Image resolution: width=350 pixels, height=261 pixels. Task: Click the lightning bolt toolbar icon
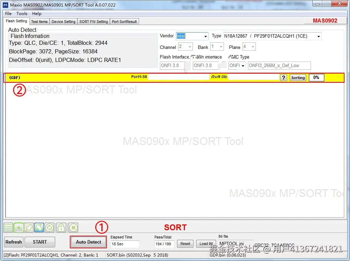pos(18,227)
